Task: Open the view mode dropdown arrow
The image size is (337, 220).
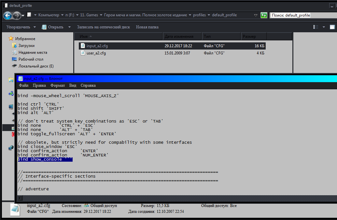Action: click(324, 27)
